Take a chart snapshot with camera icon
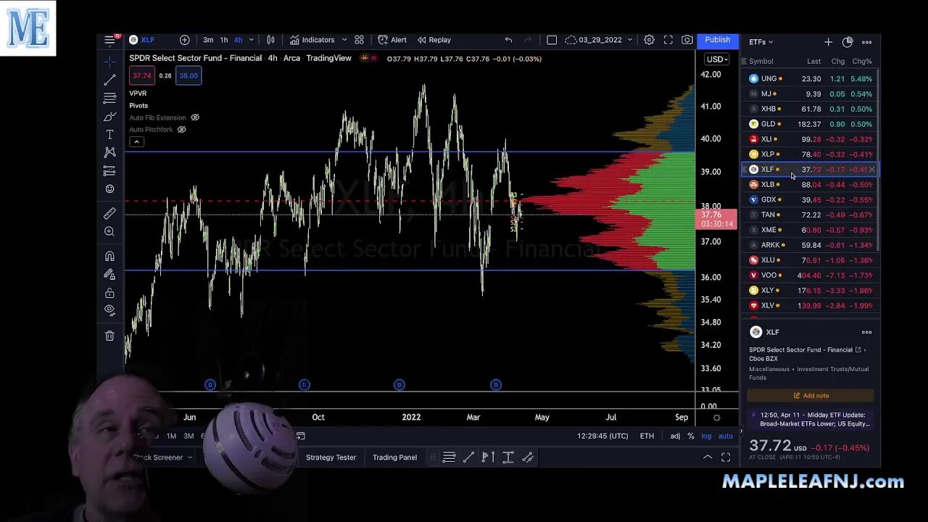 click(x=687, y=40)
